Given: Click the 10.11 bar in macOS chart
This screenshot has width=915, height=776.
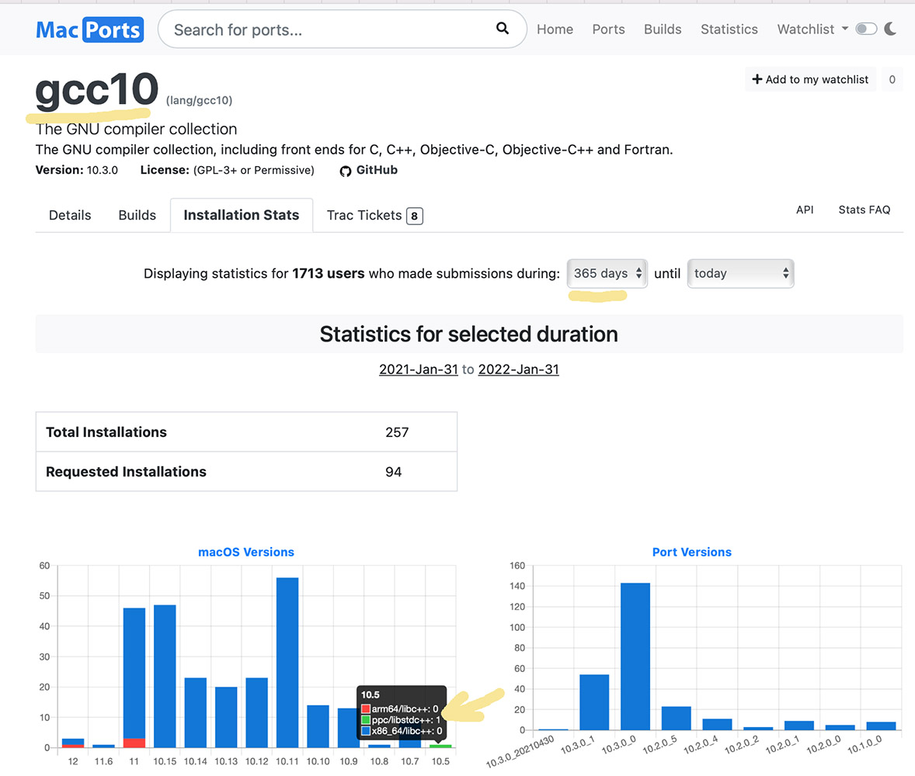Looking at the screenshot, I should (287, 662).
